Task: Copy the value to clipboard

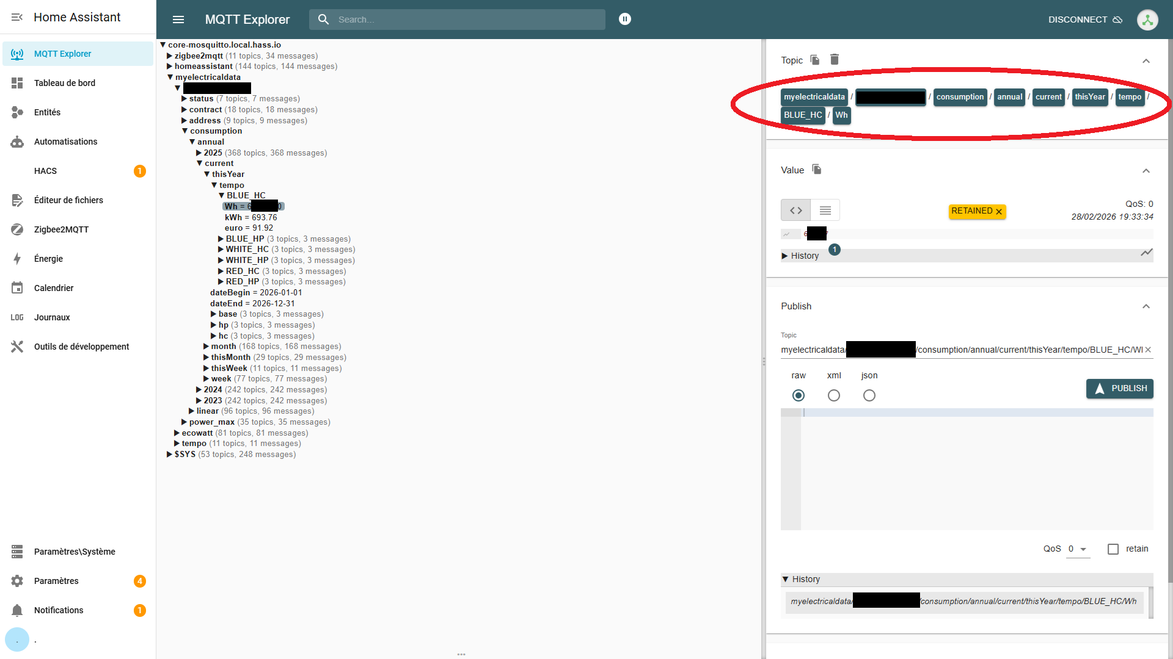Action: (x=817, y=170)
